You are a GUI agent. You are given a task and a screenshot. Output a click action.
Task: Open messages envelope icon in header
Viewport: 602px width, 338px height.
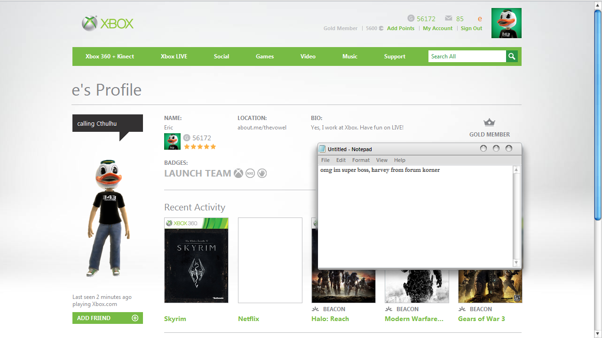(449, 18)
